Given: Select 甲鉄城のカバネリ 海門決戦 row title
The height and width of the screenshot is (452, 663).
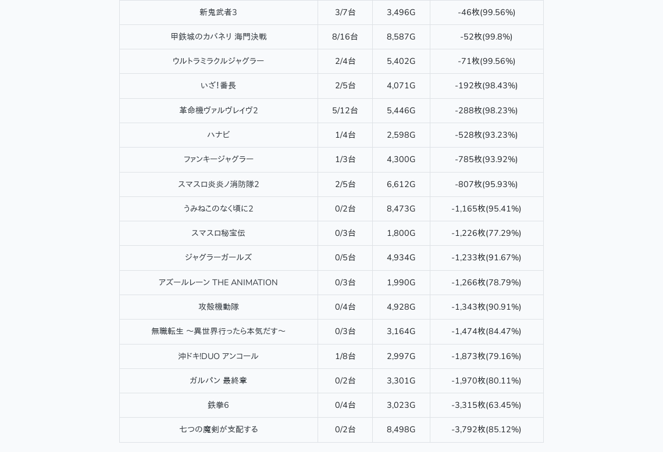Looking at the screenshot, I should pos(218,37).
